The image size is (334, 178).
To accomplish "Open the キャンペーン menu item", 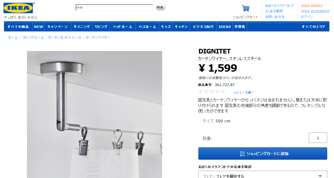I will pos(57,27).
